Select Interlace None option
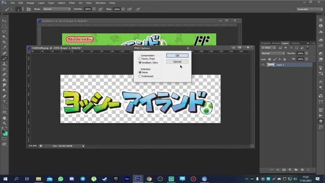The width and height of the screenshot is (325, 183). pyautogui.click(x=140, y=72)
